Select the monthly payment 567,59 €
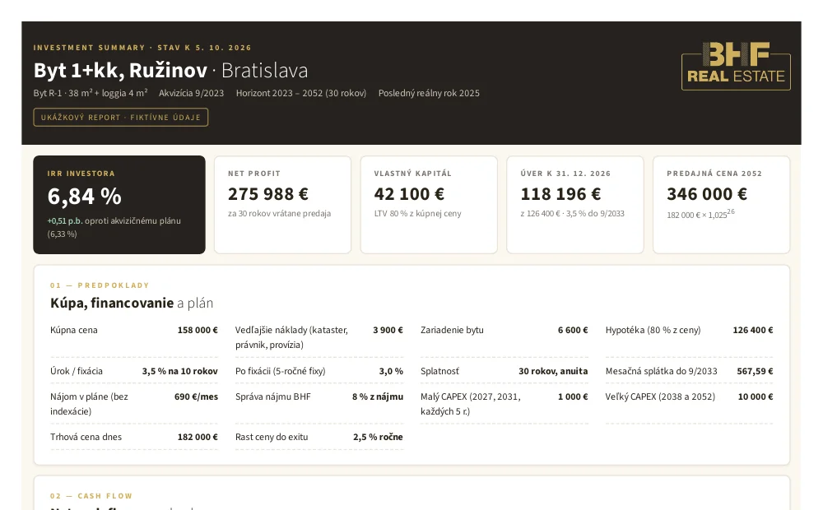The height and width of the screenshot is (510, 823). [x=755, y=371]
